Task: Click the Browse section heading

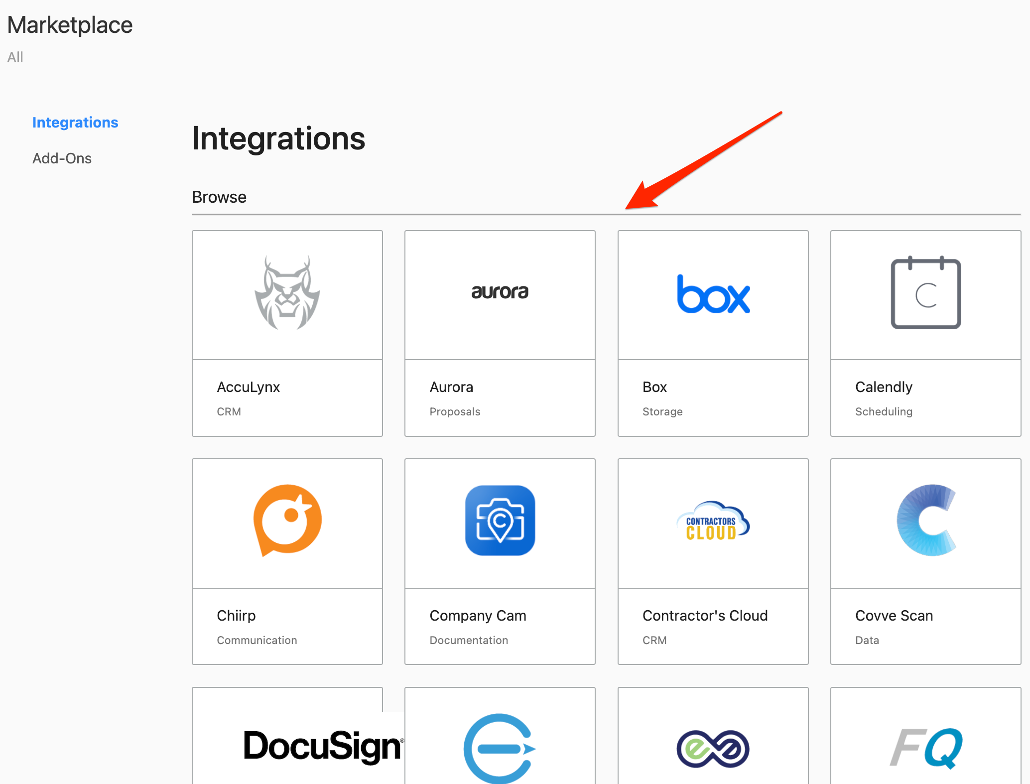Action: tap(219, 197)
